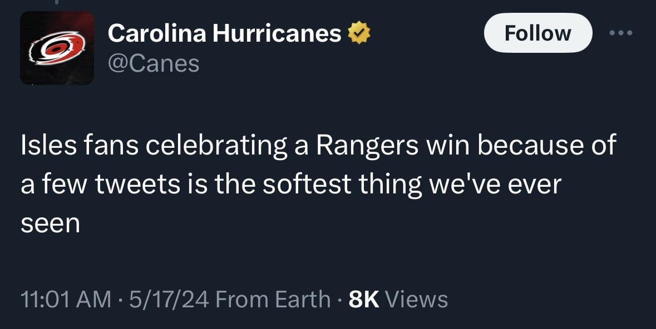Open the 8K view count
This screenshot has width=656, height=329.
[363, 300]
